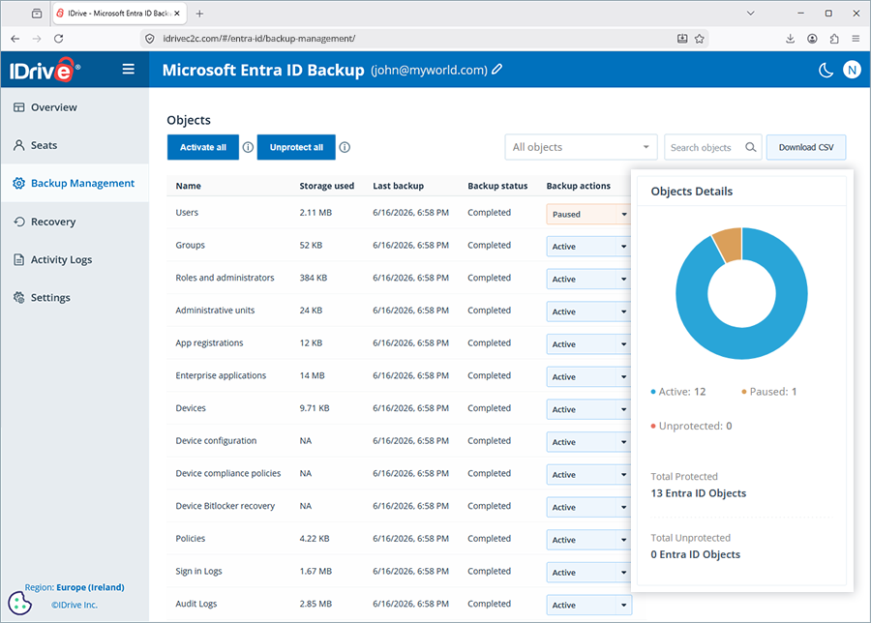Bookmark this page star icon

tap(700, 39)
